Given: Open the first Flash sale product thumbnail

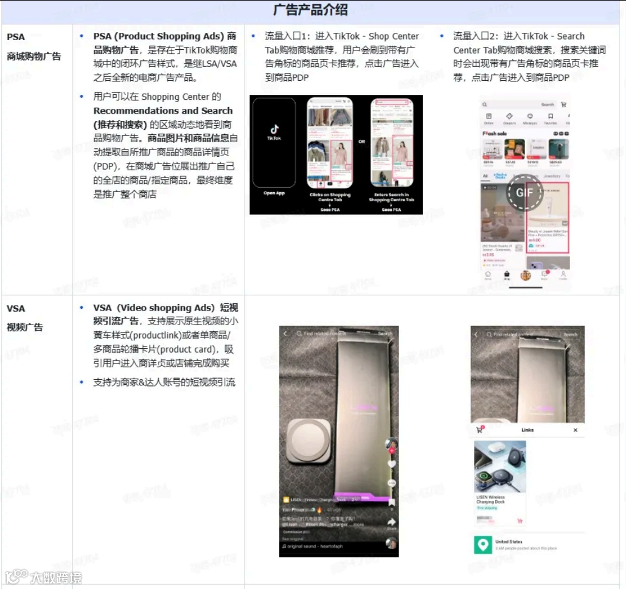Looking at the screenshot, I should 492,150.
